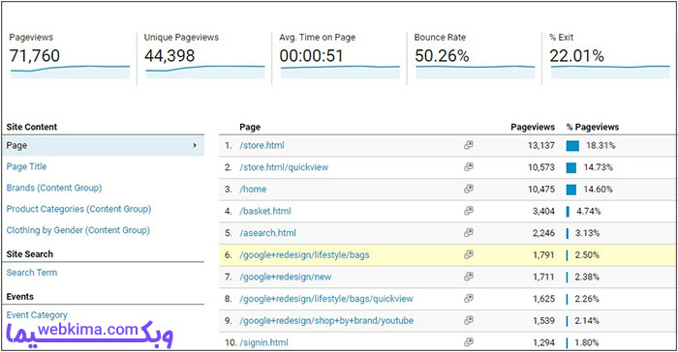Select Product Categories (Content Group)

point(78,209)
